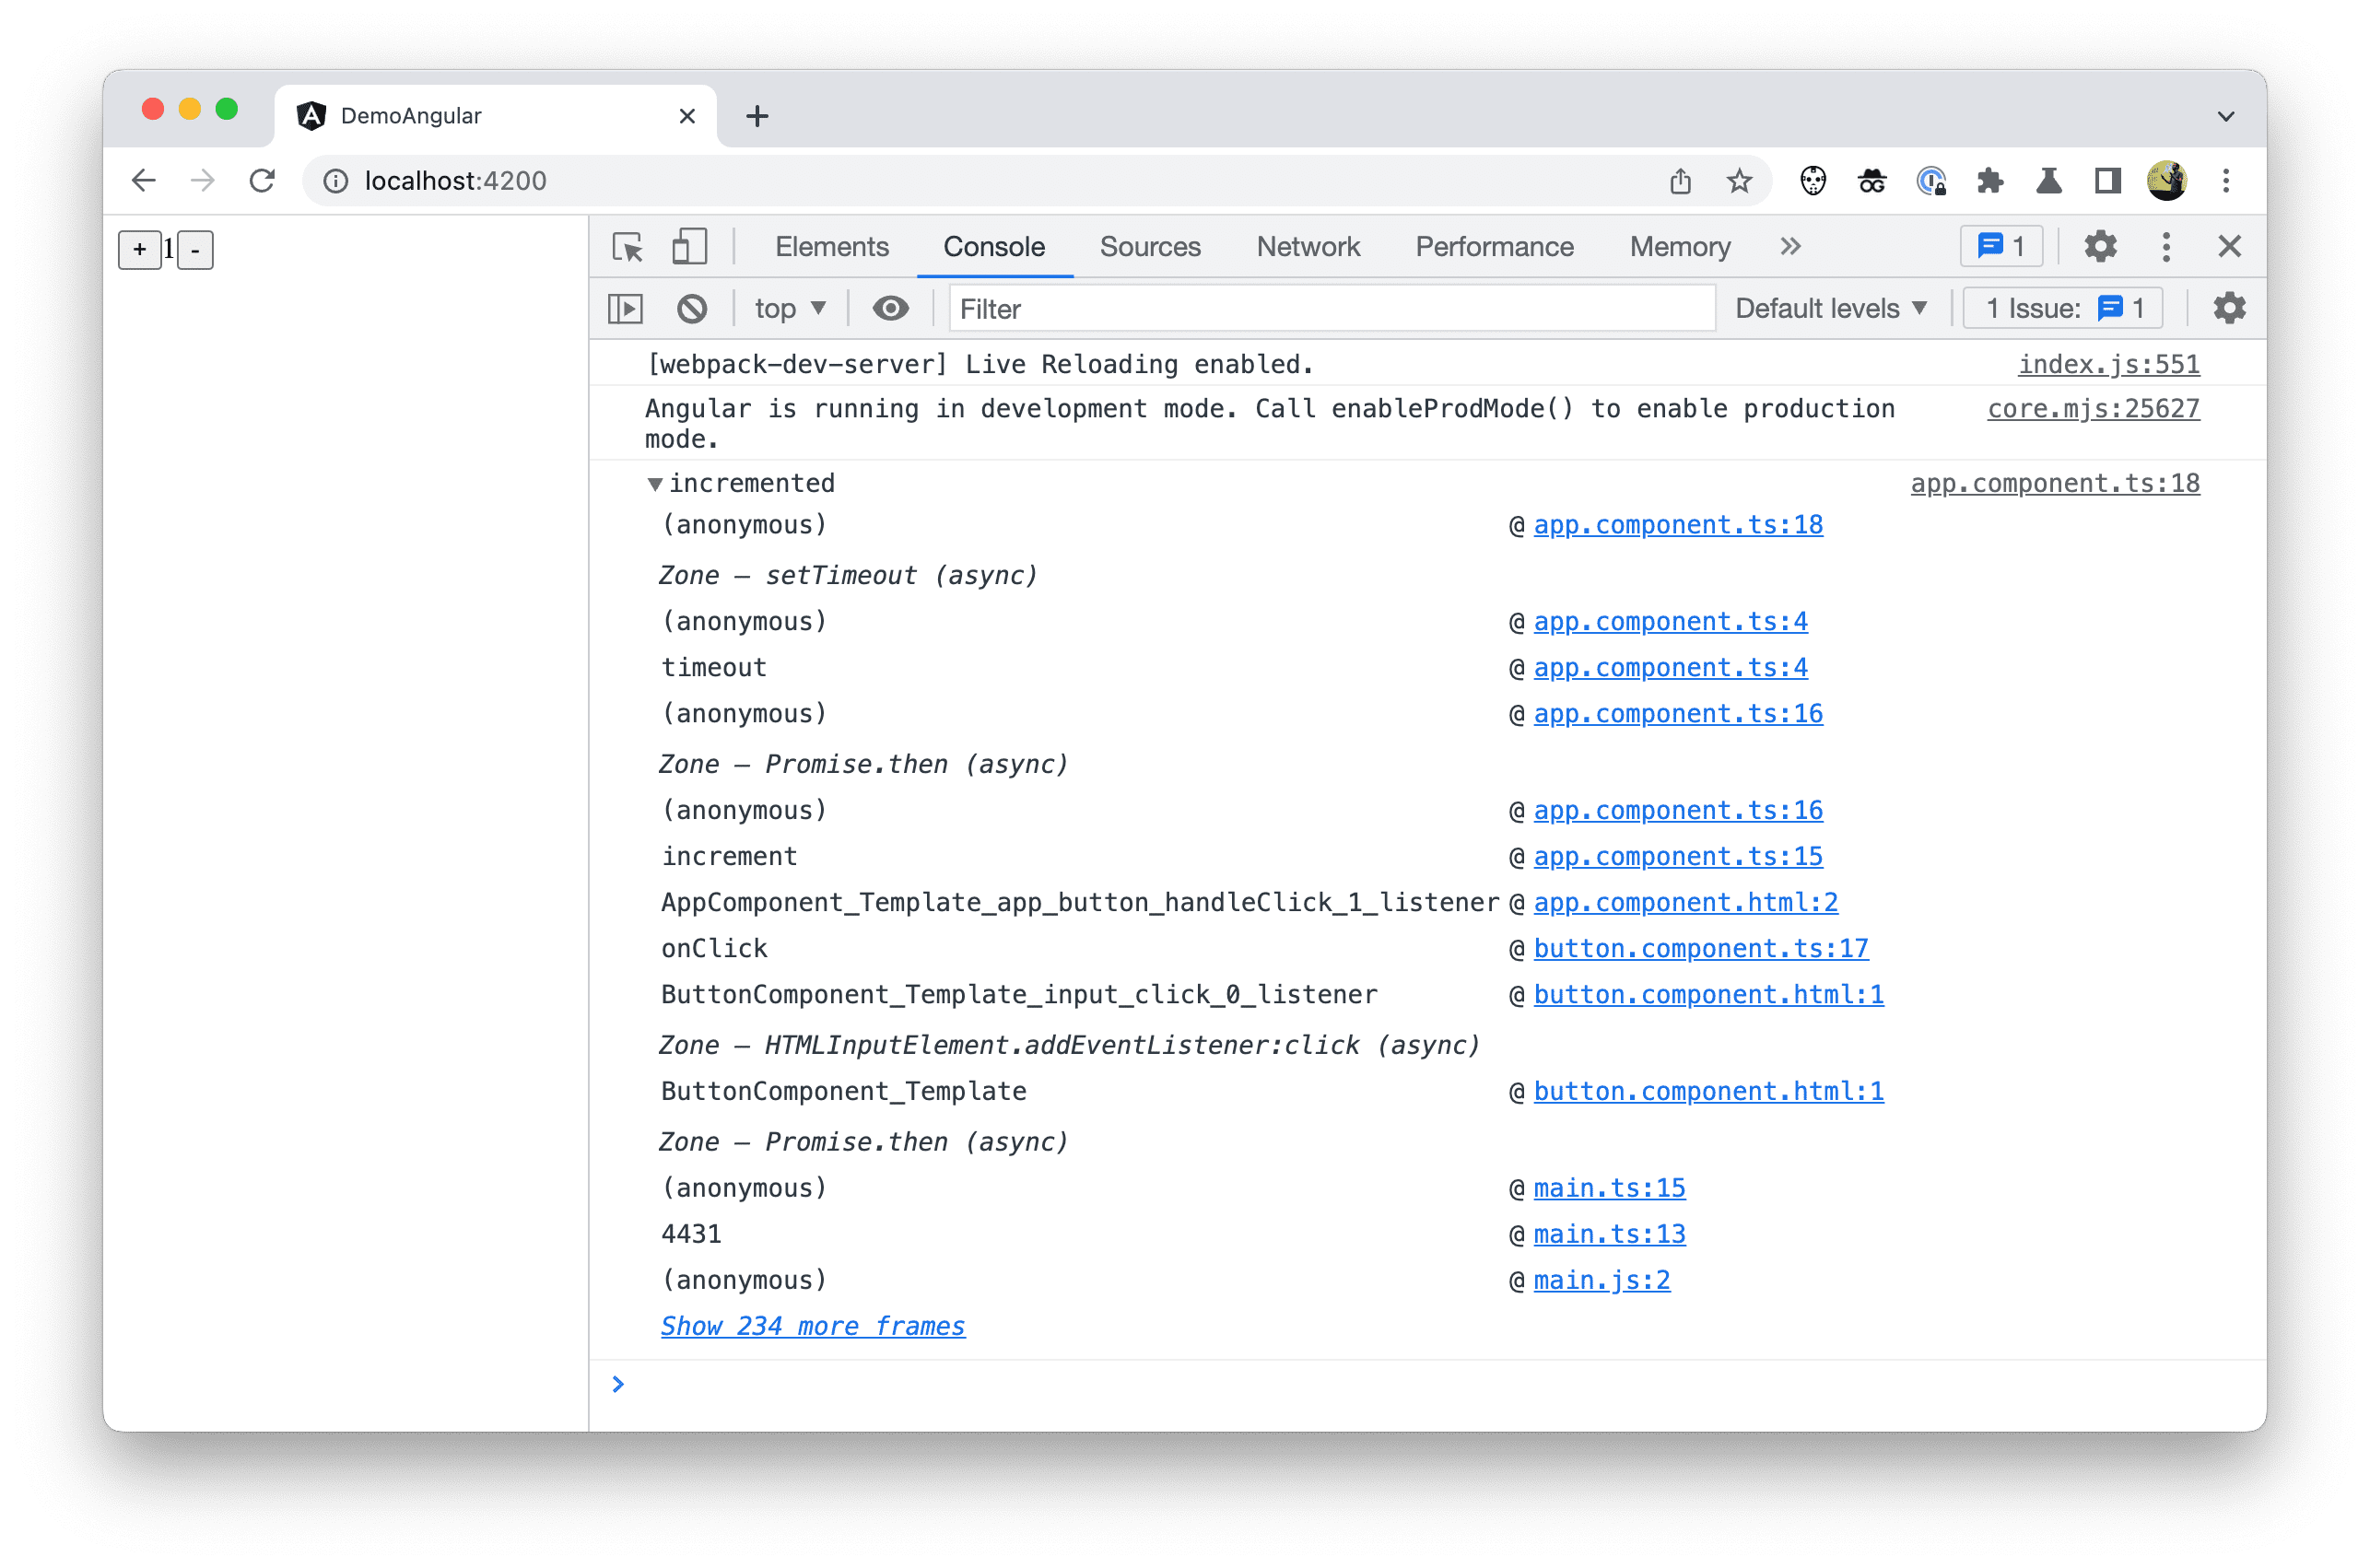Image resolution: width=2370 pixels, height=1568 pixels.
Task: Switch to the Sources tab
Action: (1148, 247)
